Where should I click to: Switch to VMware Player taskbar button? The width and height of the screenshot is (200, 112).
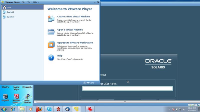(76, 109)
